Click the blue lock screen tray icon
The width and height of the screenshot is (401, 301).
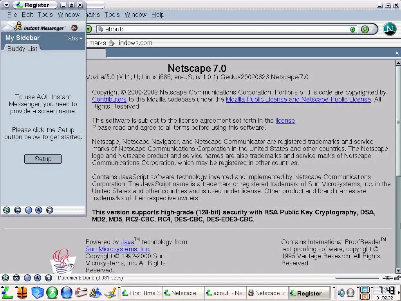point(365,290)
